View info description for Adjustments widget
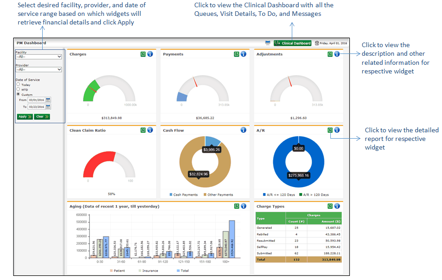Image resolution: width=442 pixels, height=280 pixels. tap(337, 54)
